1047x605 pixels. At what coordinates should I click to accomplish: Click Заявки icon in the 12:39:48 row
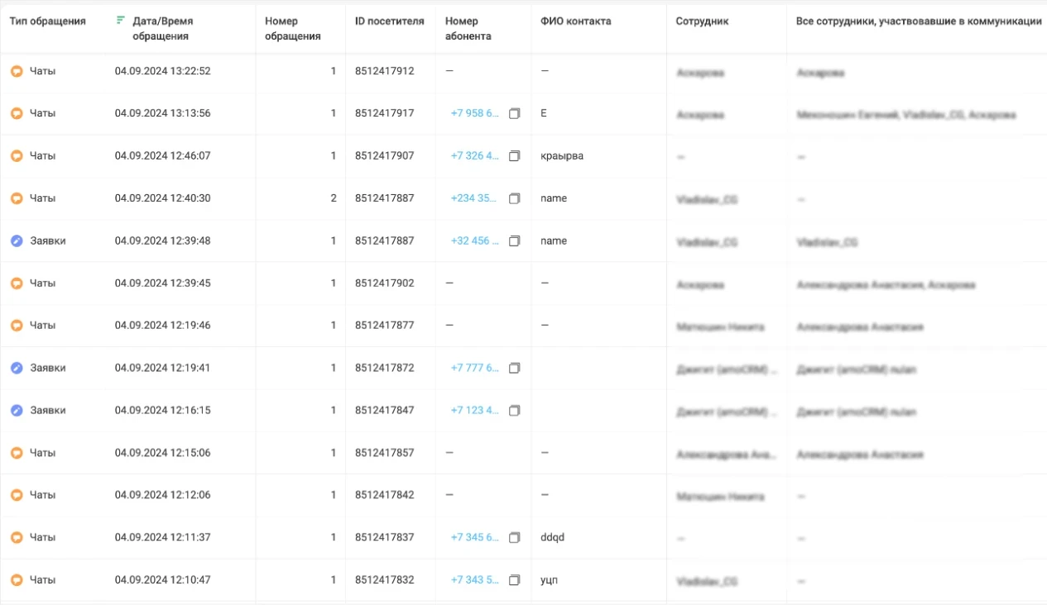point(17,241)
